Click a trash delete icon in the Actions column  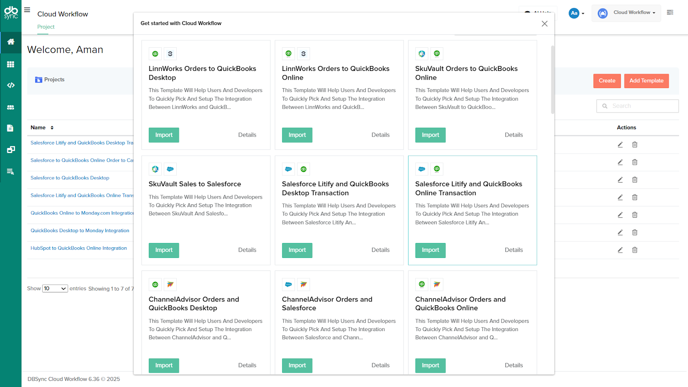pyautogui.click(x=635, y=144)
